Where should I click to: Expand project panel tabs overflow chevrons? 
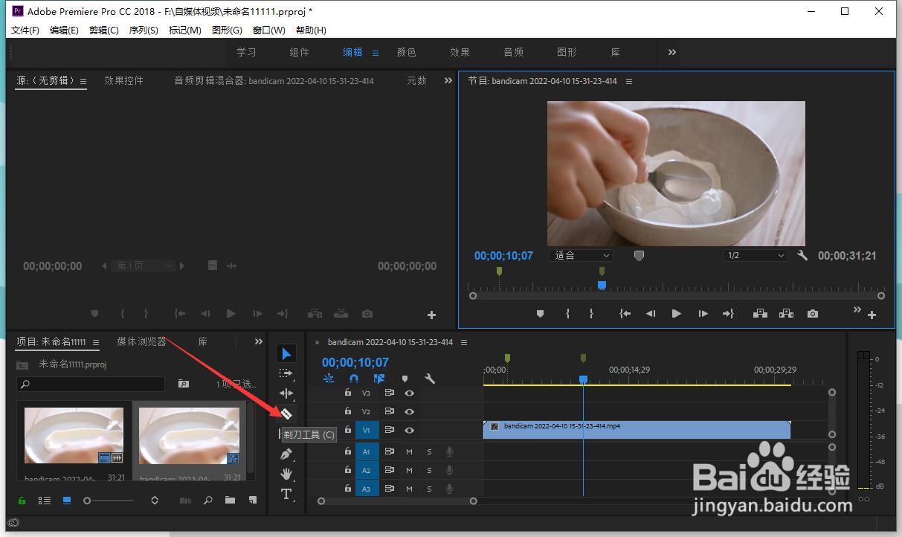[x=259, y=341]
